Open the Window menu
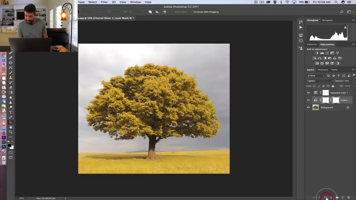356x200 pixels. tap(136, 2)
